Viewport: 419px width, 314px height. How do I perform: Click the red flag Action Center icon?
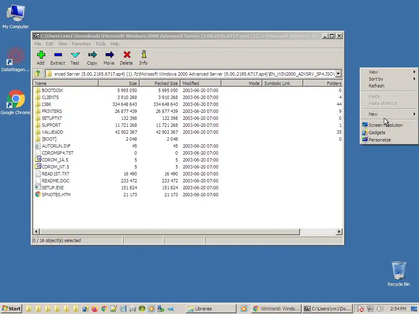360,309
